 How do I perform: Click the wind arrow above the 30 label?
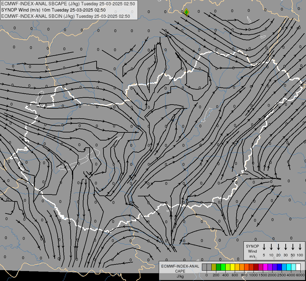285,247
